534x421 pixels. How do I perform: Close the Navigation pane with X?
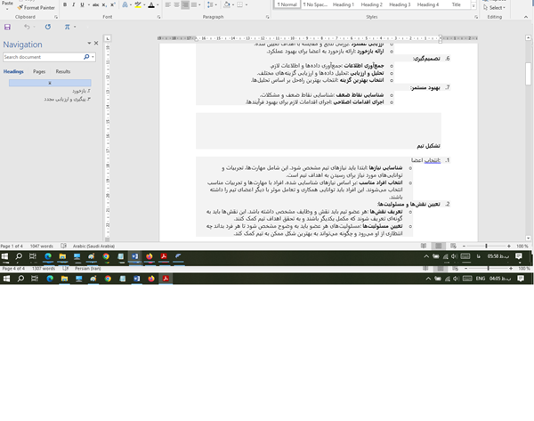click(96, 43)
